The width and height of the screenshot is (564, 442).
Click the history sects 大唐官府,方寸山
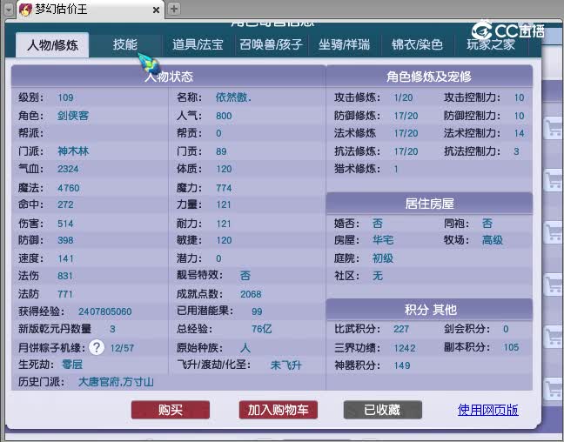[116, 382]
